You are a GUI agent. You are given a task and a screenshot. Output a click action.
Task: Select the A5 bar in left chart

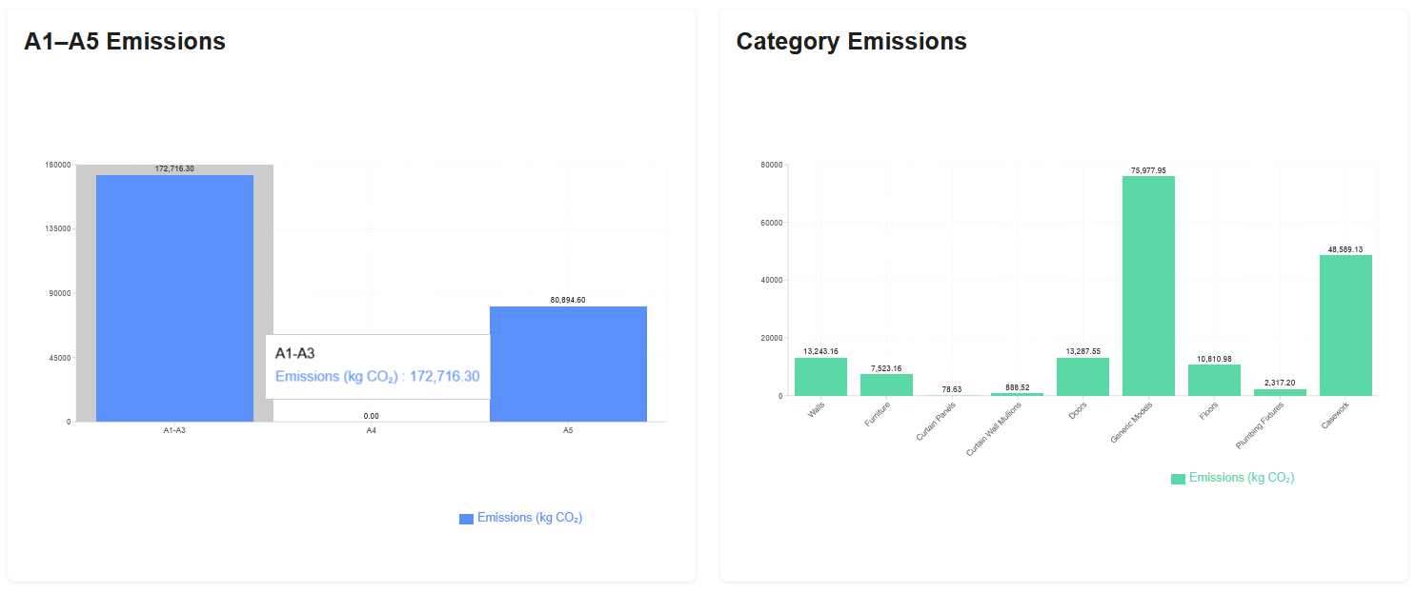click(x=568, y=362)
